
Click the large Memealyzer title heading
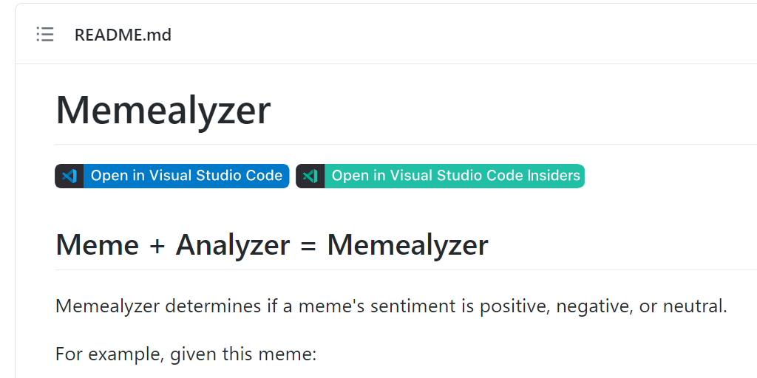163,110
